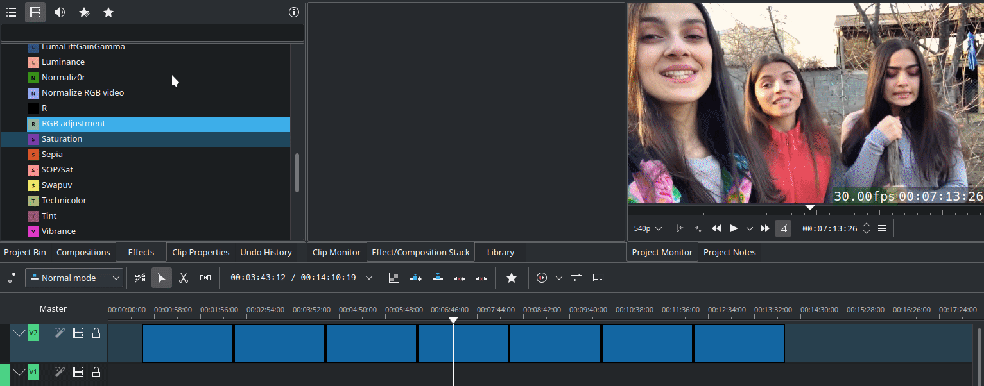
Task: Select the Spacer tool
Action: tap(205, 278)
